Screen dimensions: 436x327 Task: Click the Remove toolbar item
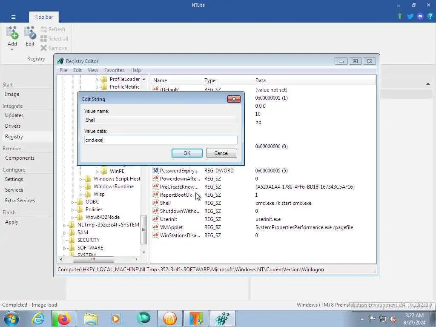pos(54,48)
